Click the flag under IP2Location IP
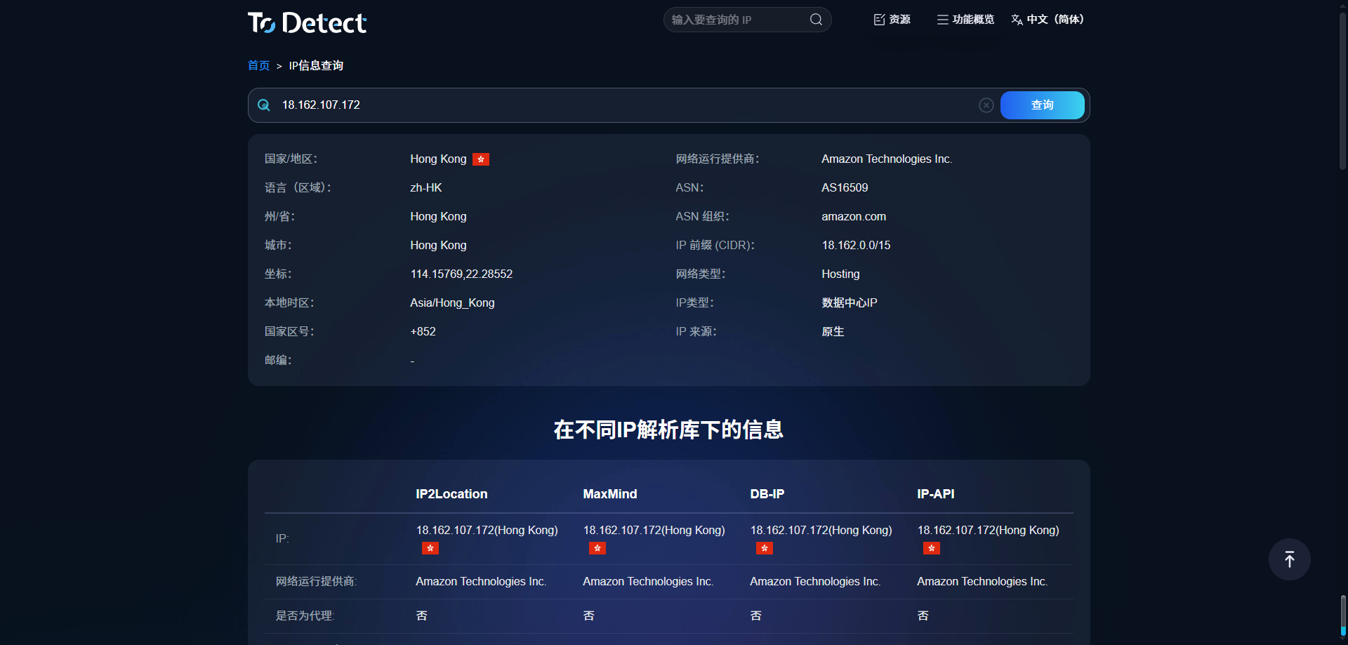The height and width of the screenshot is (645, 1348). tap(430, 548)
